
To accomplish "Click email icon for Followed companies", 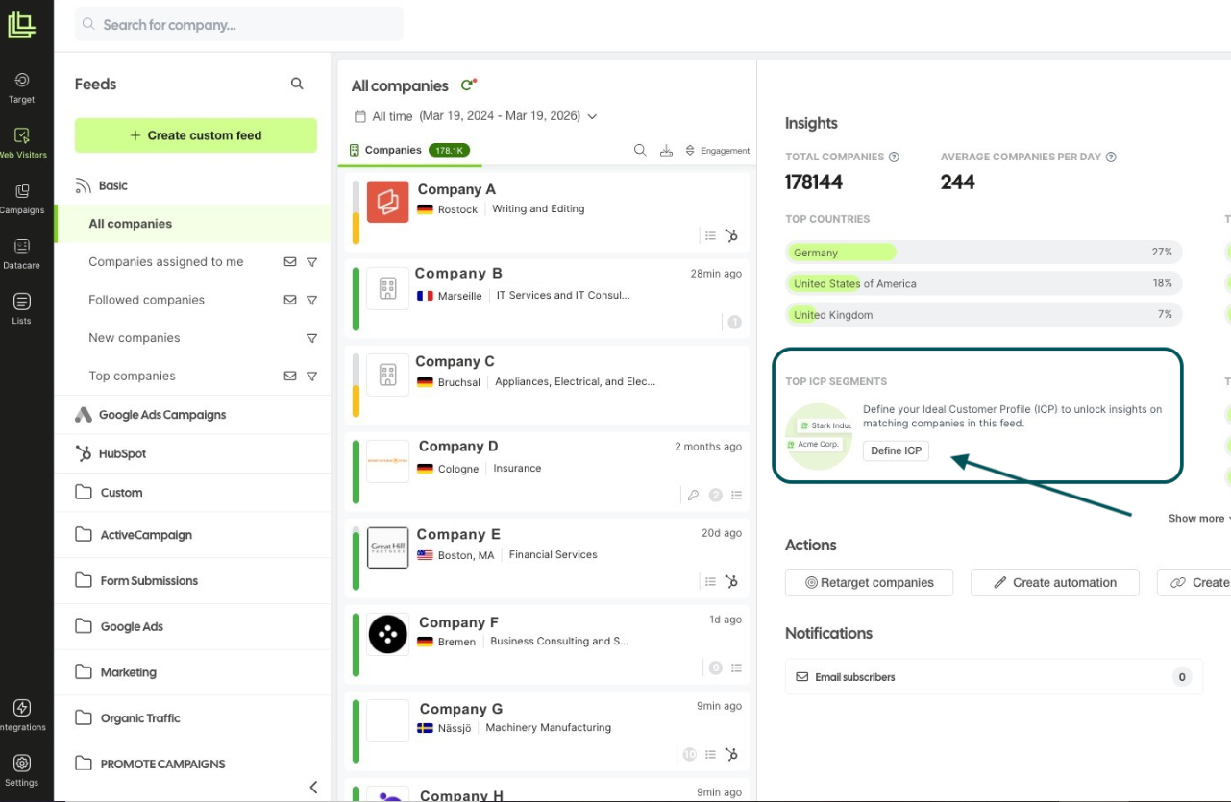I will 290,300.
